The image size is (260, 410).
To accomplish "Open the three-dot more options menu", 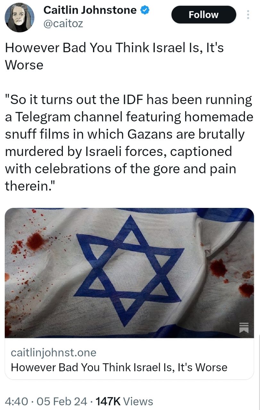I will 248,15.
